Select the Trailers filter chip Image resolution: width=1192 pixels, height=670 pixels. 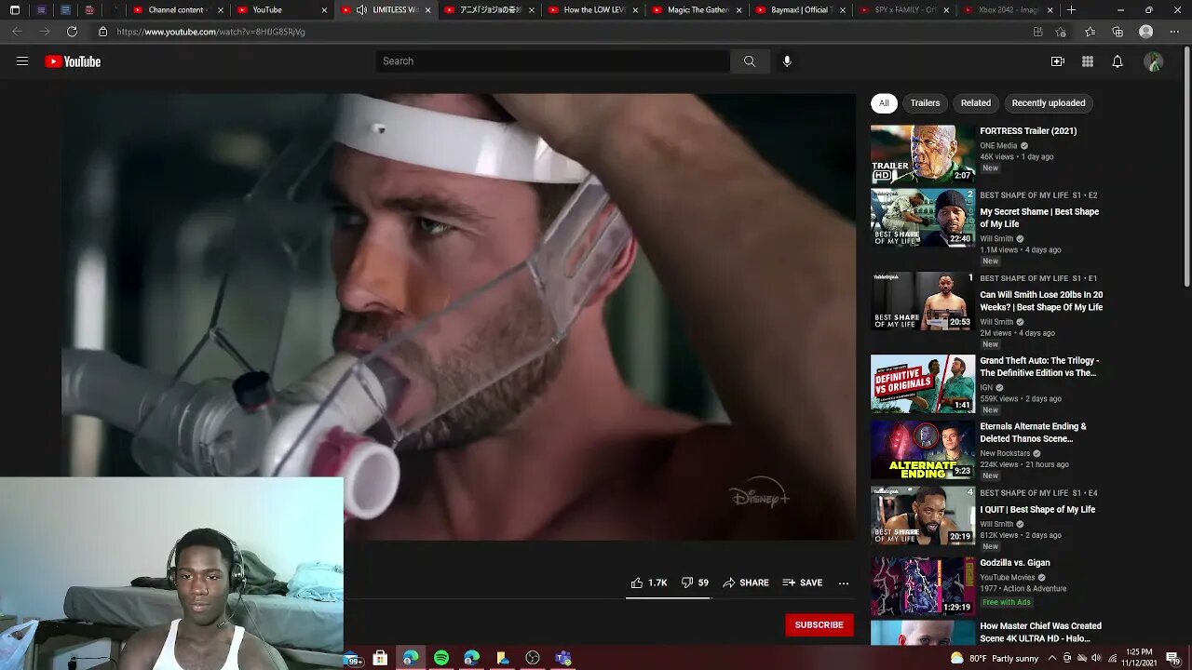click(925, 103)
